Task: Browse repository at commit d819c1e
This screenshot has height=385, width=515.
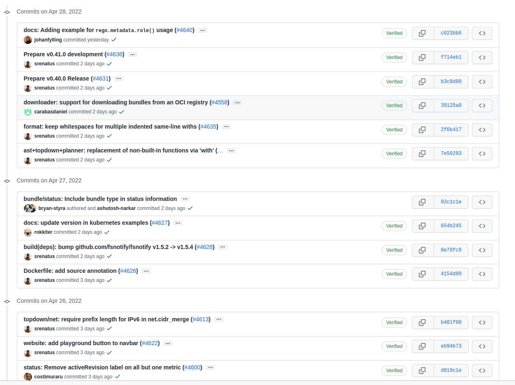Action: click(482, 370)
